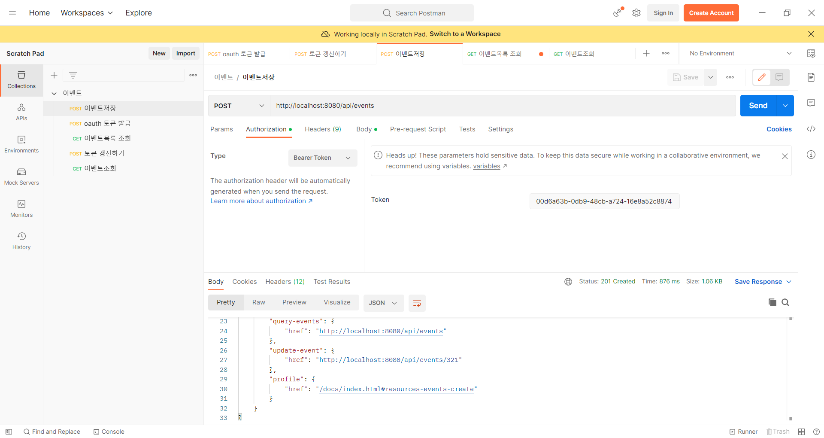824x438 pixels.
Task: Switch to the Params tab
Action: [221, 129]
